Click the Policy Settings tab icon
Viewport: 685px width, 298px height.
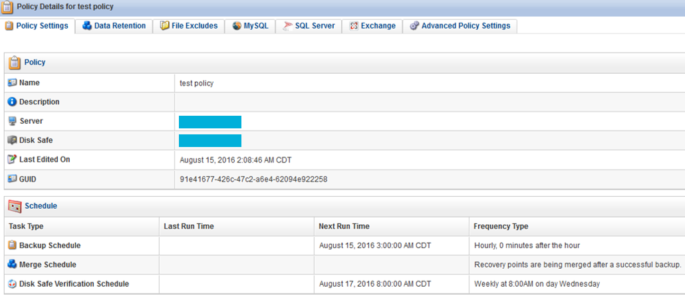(9, 26)
